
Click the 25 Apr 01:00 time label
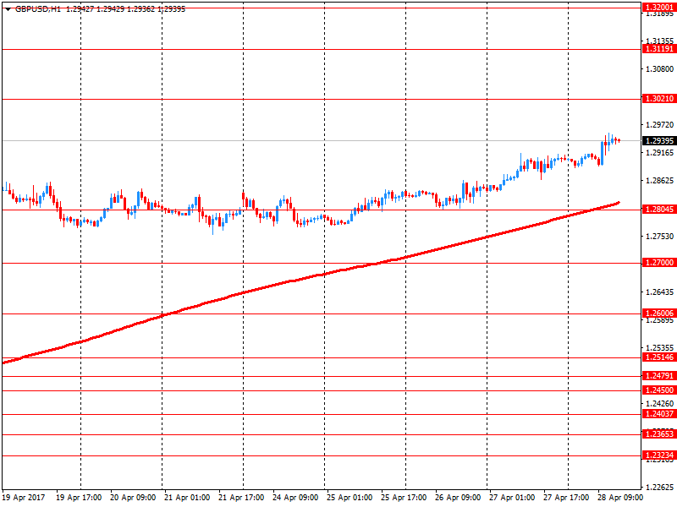pyautogui.click(x=350, y=498)
